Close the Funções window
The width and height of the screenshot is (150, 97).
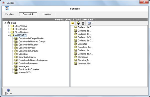tap(144, 2)
